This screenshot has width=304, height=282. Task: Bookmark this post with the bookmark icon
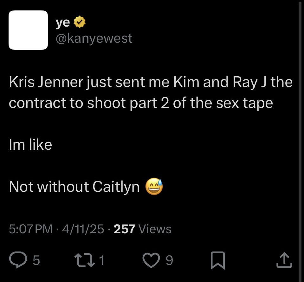click(x=218, y=260)
